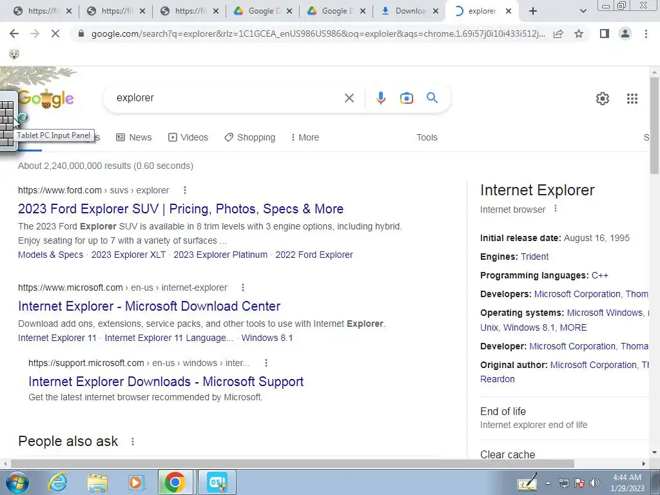Open the taskbar clock showing 4:44 AM

627,483
